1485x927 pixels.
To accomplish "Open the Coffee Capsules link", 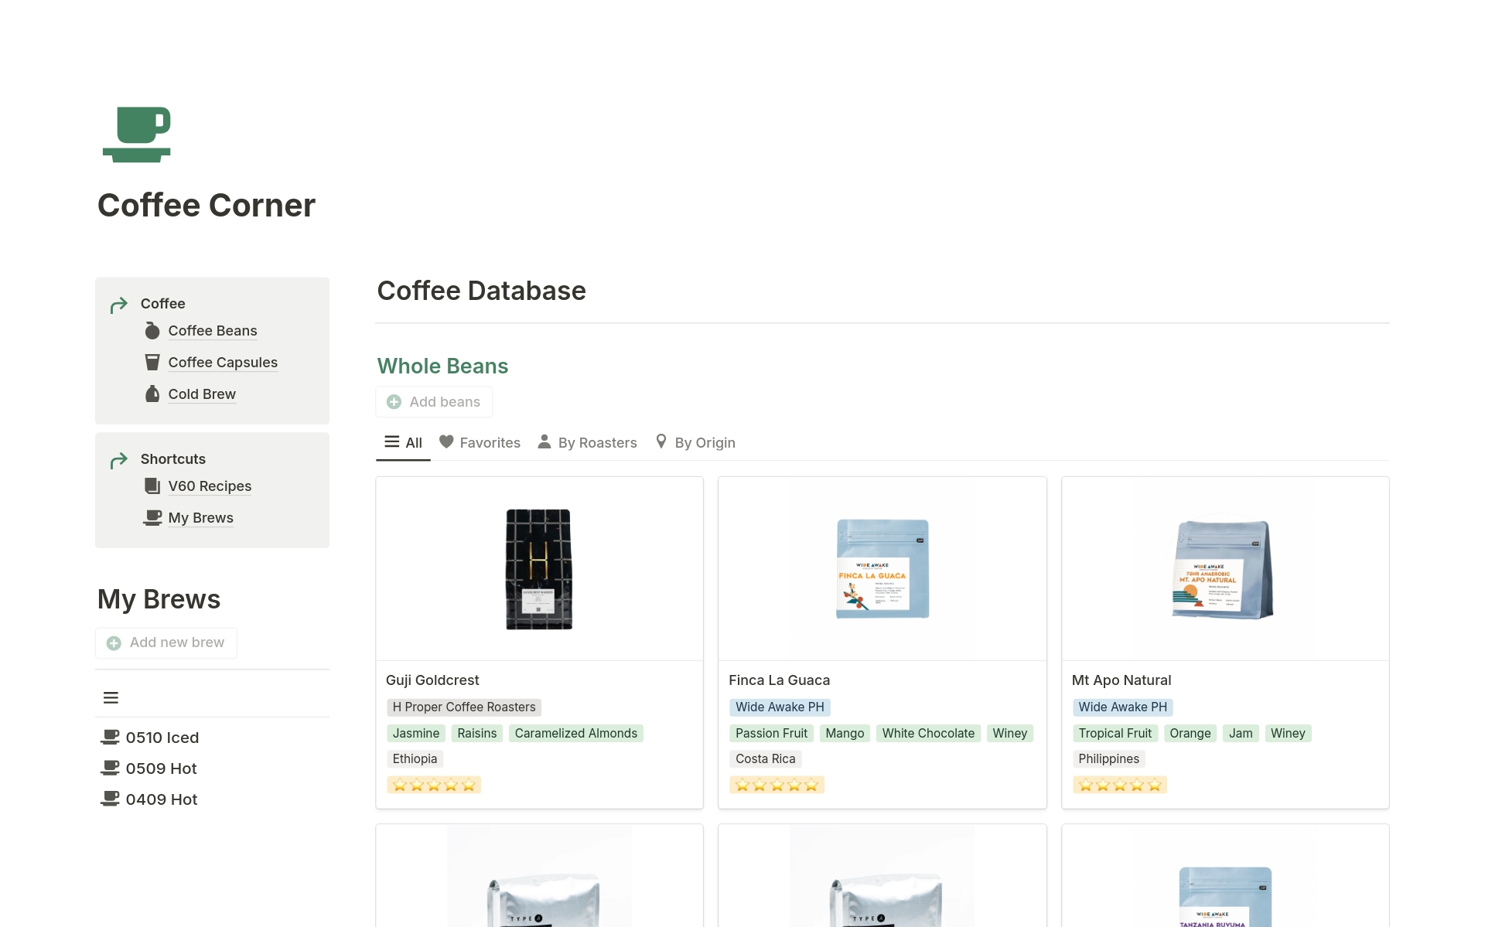I will pyautogui.click(x=223, y=363).
